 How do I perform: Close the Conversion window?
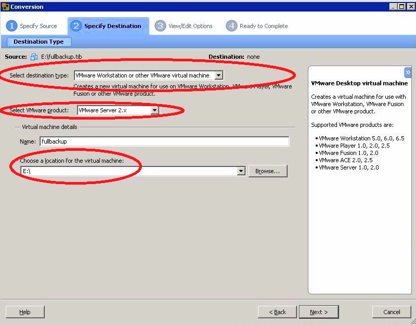click(x=411, y=6)
